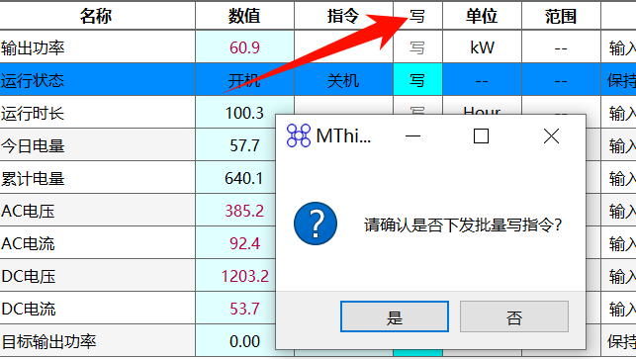This screenshot has height=359, width=636.
Task: Click the 100.3 run time value
Action: 244,113
